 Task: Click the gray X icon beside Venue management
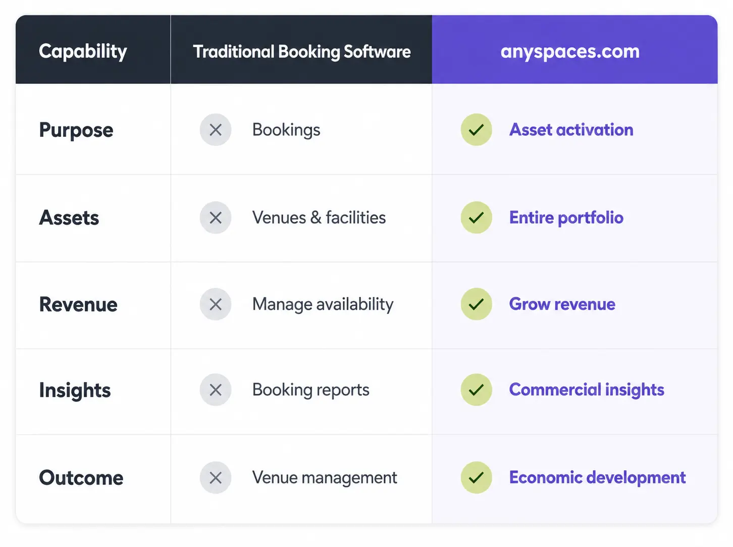[x=216, y=477]
